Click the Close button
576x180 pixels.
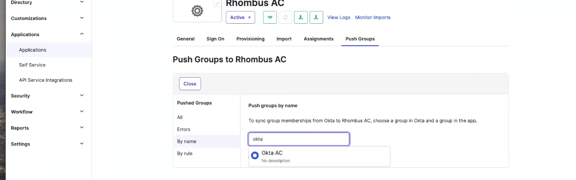190,84
